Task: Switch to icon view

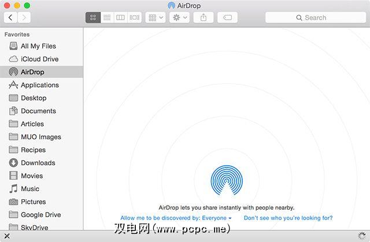Action: tap(93, 17)
